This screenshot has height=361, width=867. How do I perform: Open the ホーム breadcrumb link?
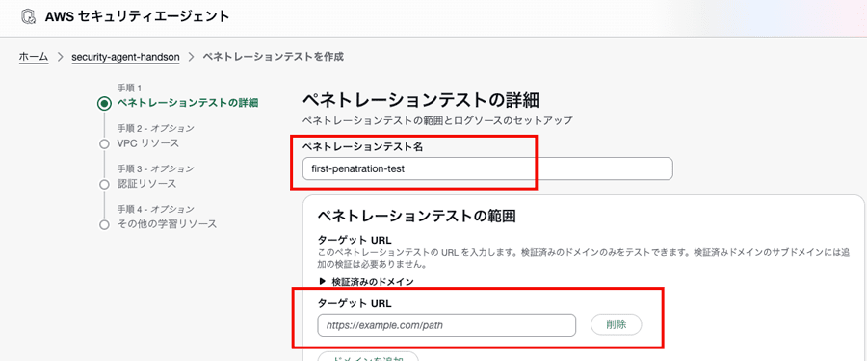34,57
